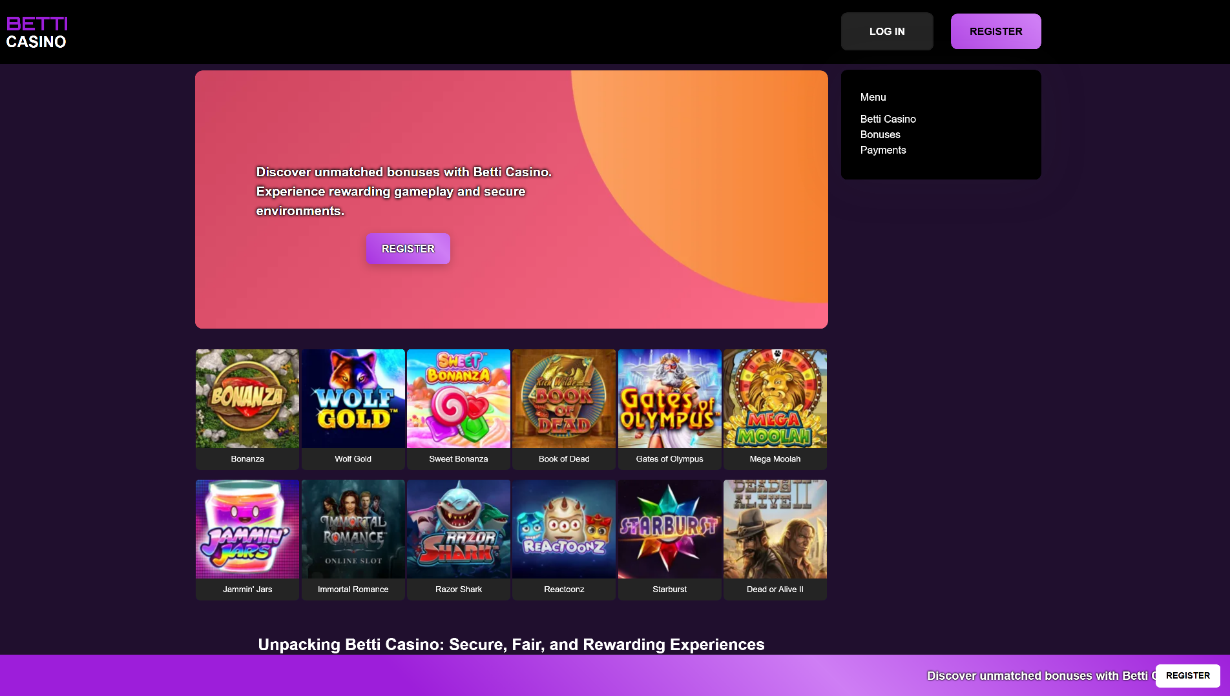Click the Reactoonz caption label

point(564,589)
